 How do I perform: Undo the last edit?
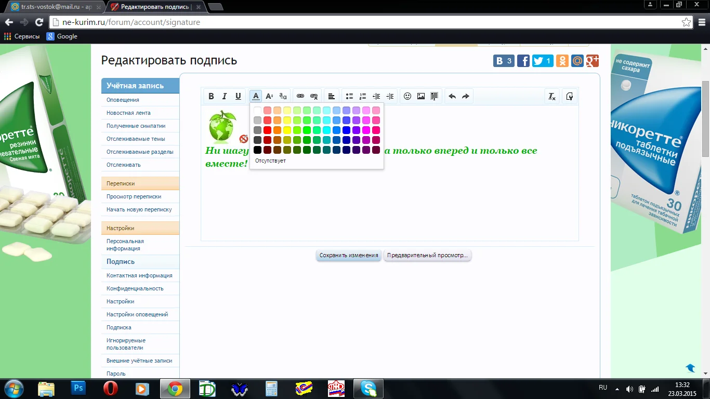click(452, 96)
